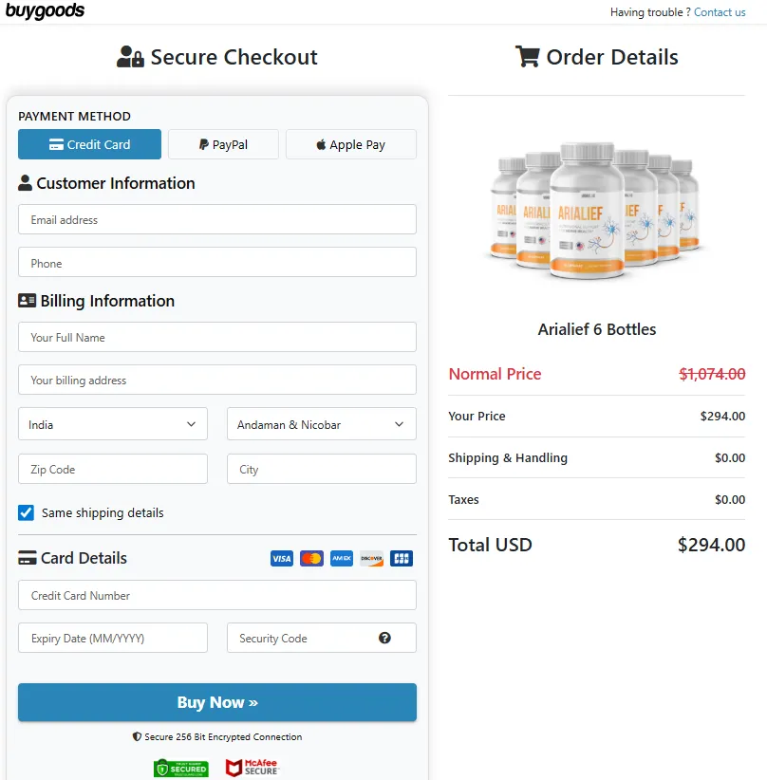The height and width of the screenshot is (780, 767).
Task: Choose Apple Pay payment method
Action: (x=350, y=144)
